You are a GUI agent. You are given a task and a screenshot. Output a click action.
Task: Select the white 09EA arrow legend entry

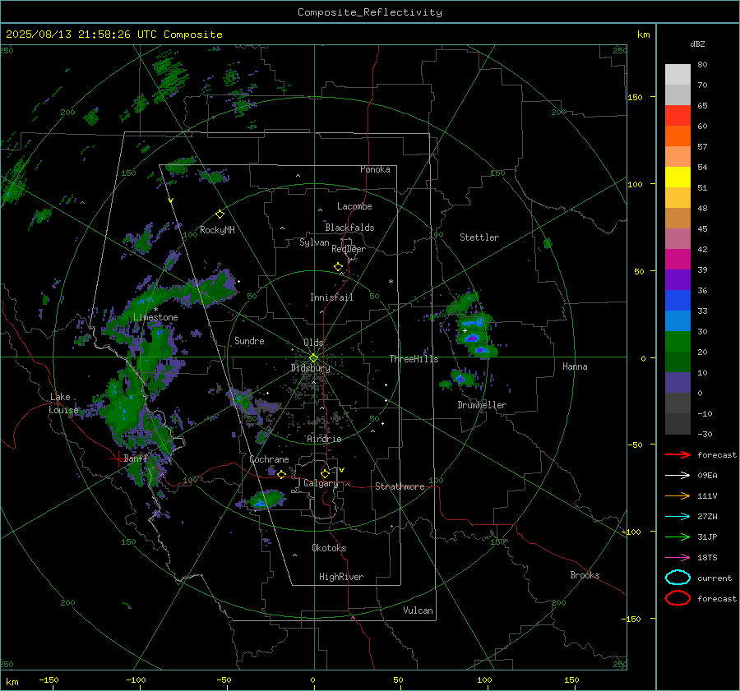tap(678, 476)
